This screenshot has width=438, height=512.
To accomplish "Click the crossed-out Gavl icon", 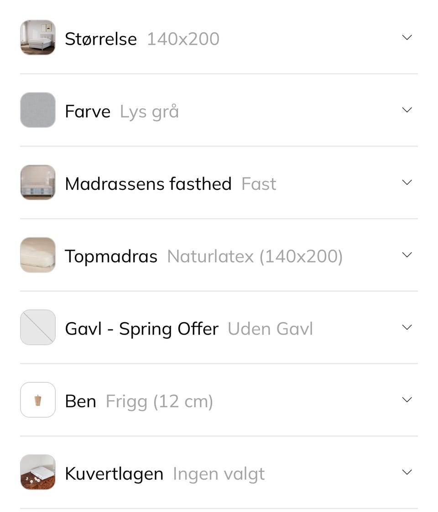I will (38, 327).
